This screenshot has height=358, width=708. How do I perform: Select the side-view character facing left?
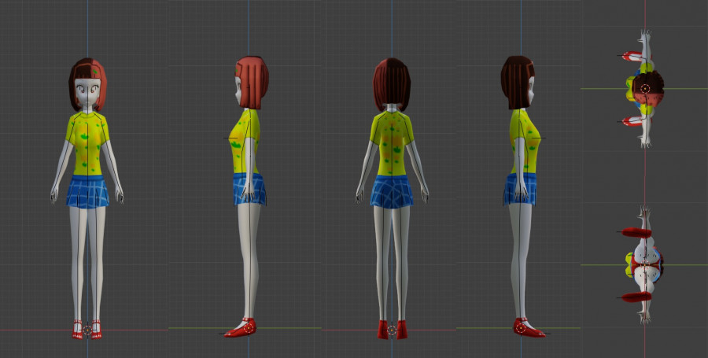tap(246, 197)
